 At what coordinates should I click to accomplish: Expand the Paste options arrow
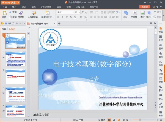tap(7, 17)
